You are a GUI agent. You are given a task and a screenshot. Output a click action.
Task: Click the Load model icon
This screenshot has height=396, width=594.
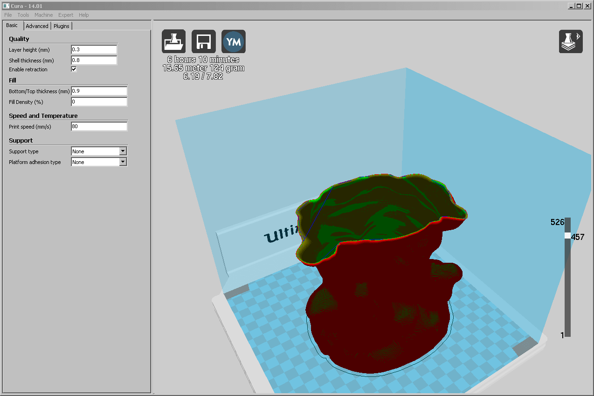173,41
